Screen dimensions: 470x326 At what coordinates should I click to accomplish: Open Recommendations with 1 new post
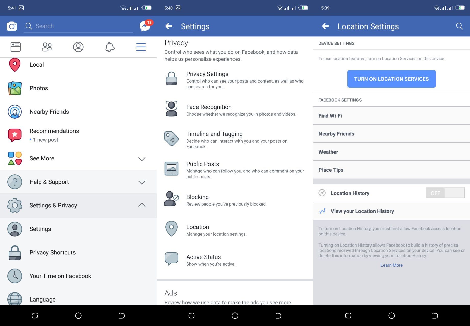[78, 135]
